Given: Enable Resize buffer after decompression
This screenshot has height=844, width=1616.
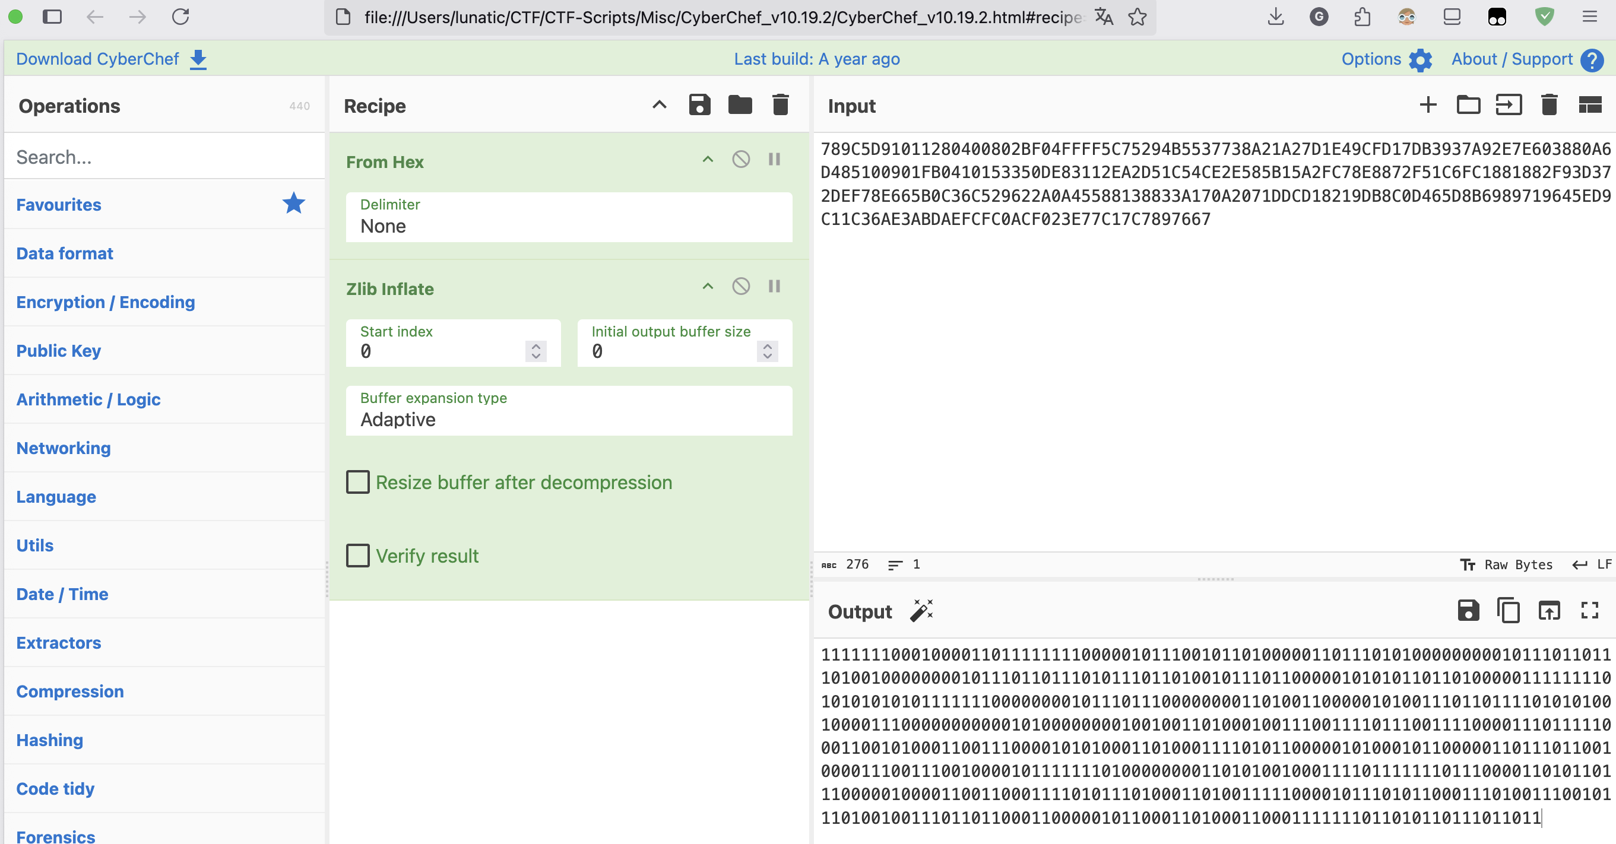Looking at the screenshot, I should [358, 482].
